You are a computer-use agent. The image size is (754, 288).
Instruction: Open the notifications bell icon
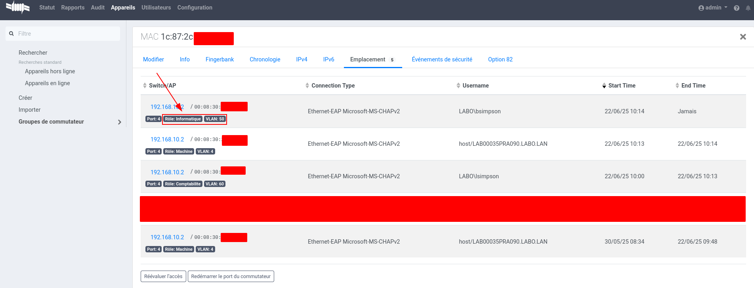click(748, 8)
